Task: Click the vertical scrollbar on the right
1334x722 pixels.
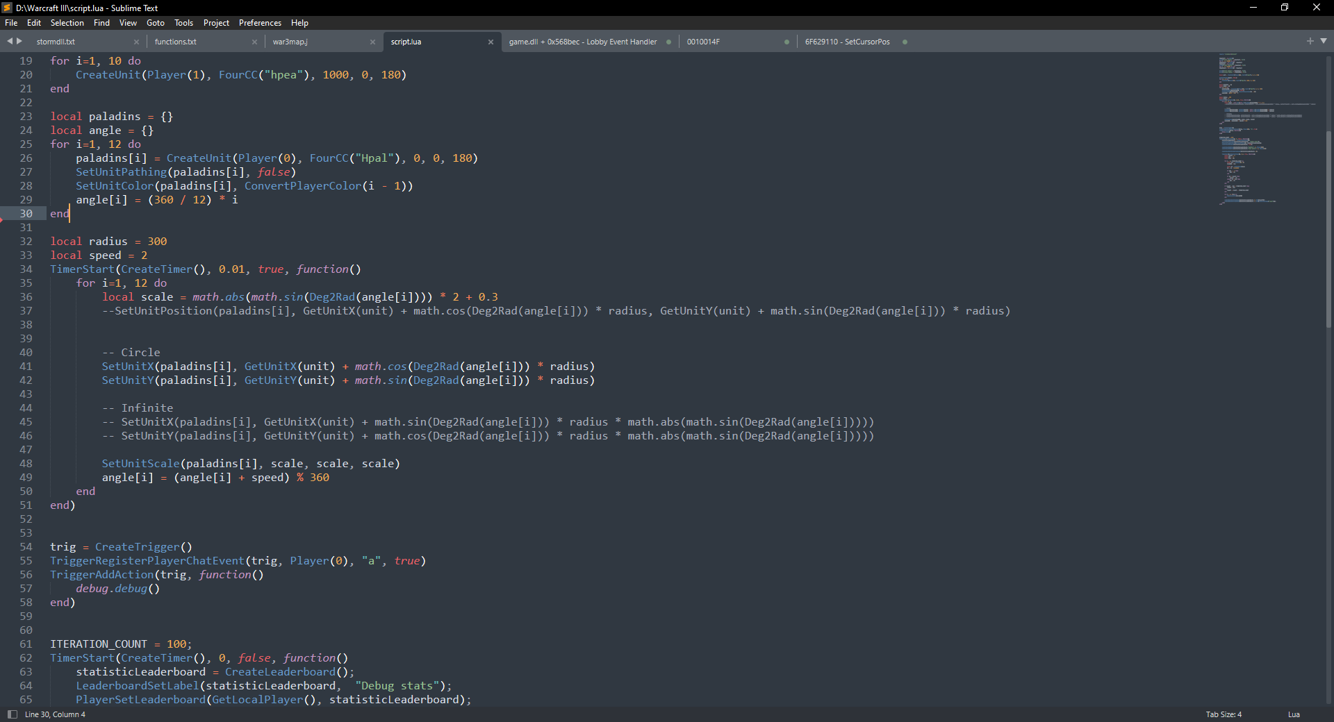Action: pyautogui.click(x=1328, y=229)
